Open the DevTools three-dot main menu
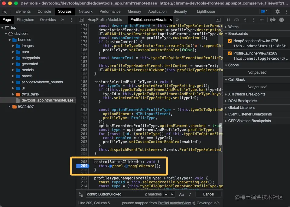Viewport: 290px width, 207px height. tap(286, 12)
